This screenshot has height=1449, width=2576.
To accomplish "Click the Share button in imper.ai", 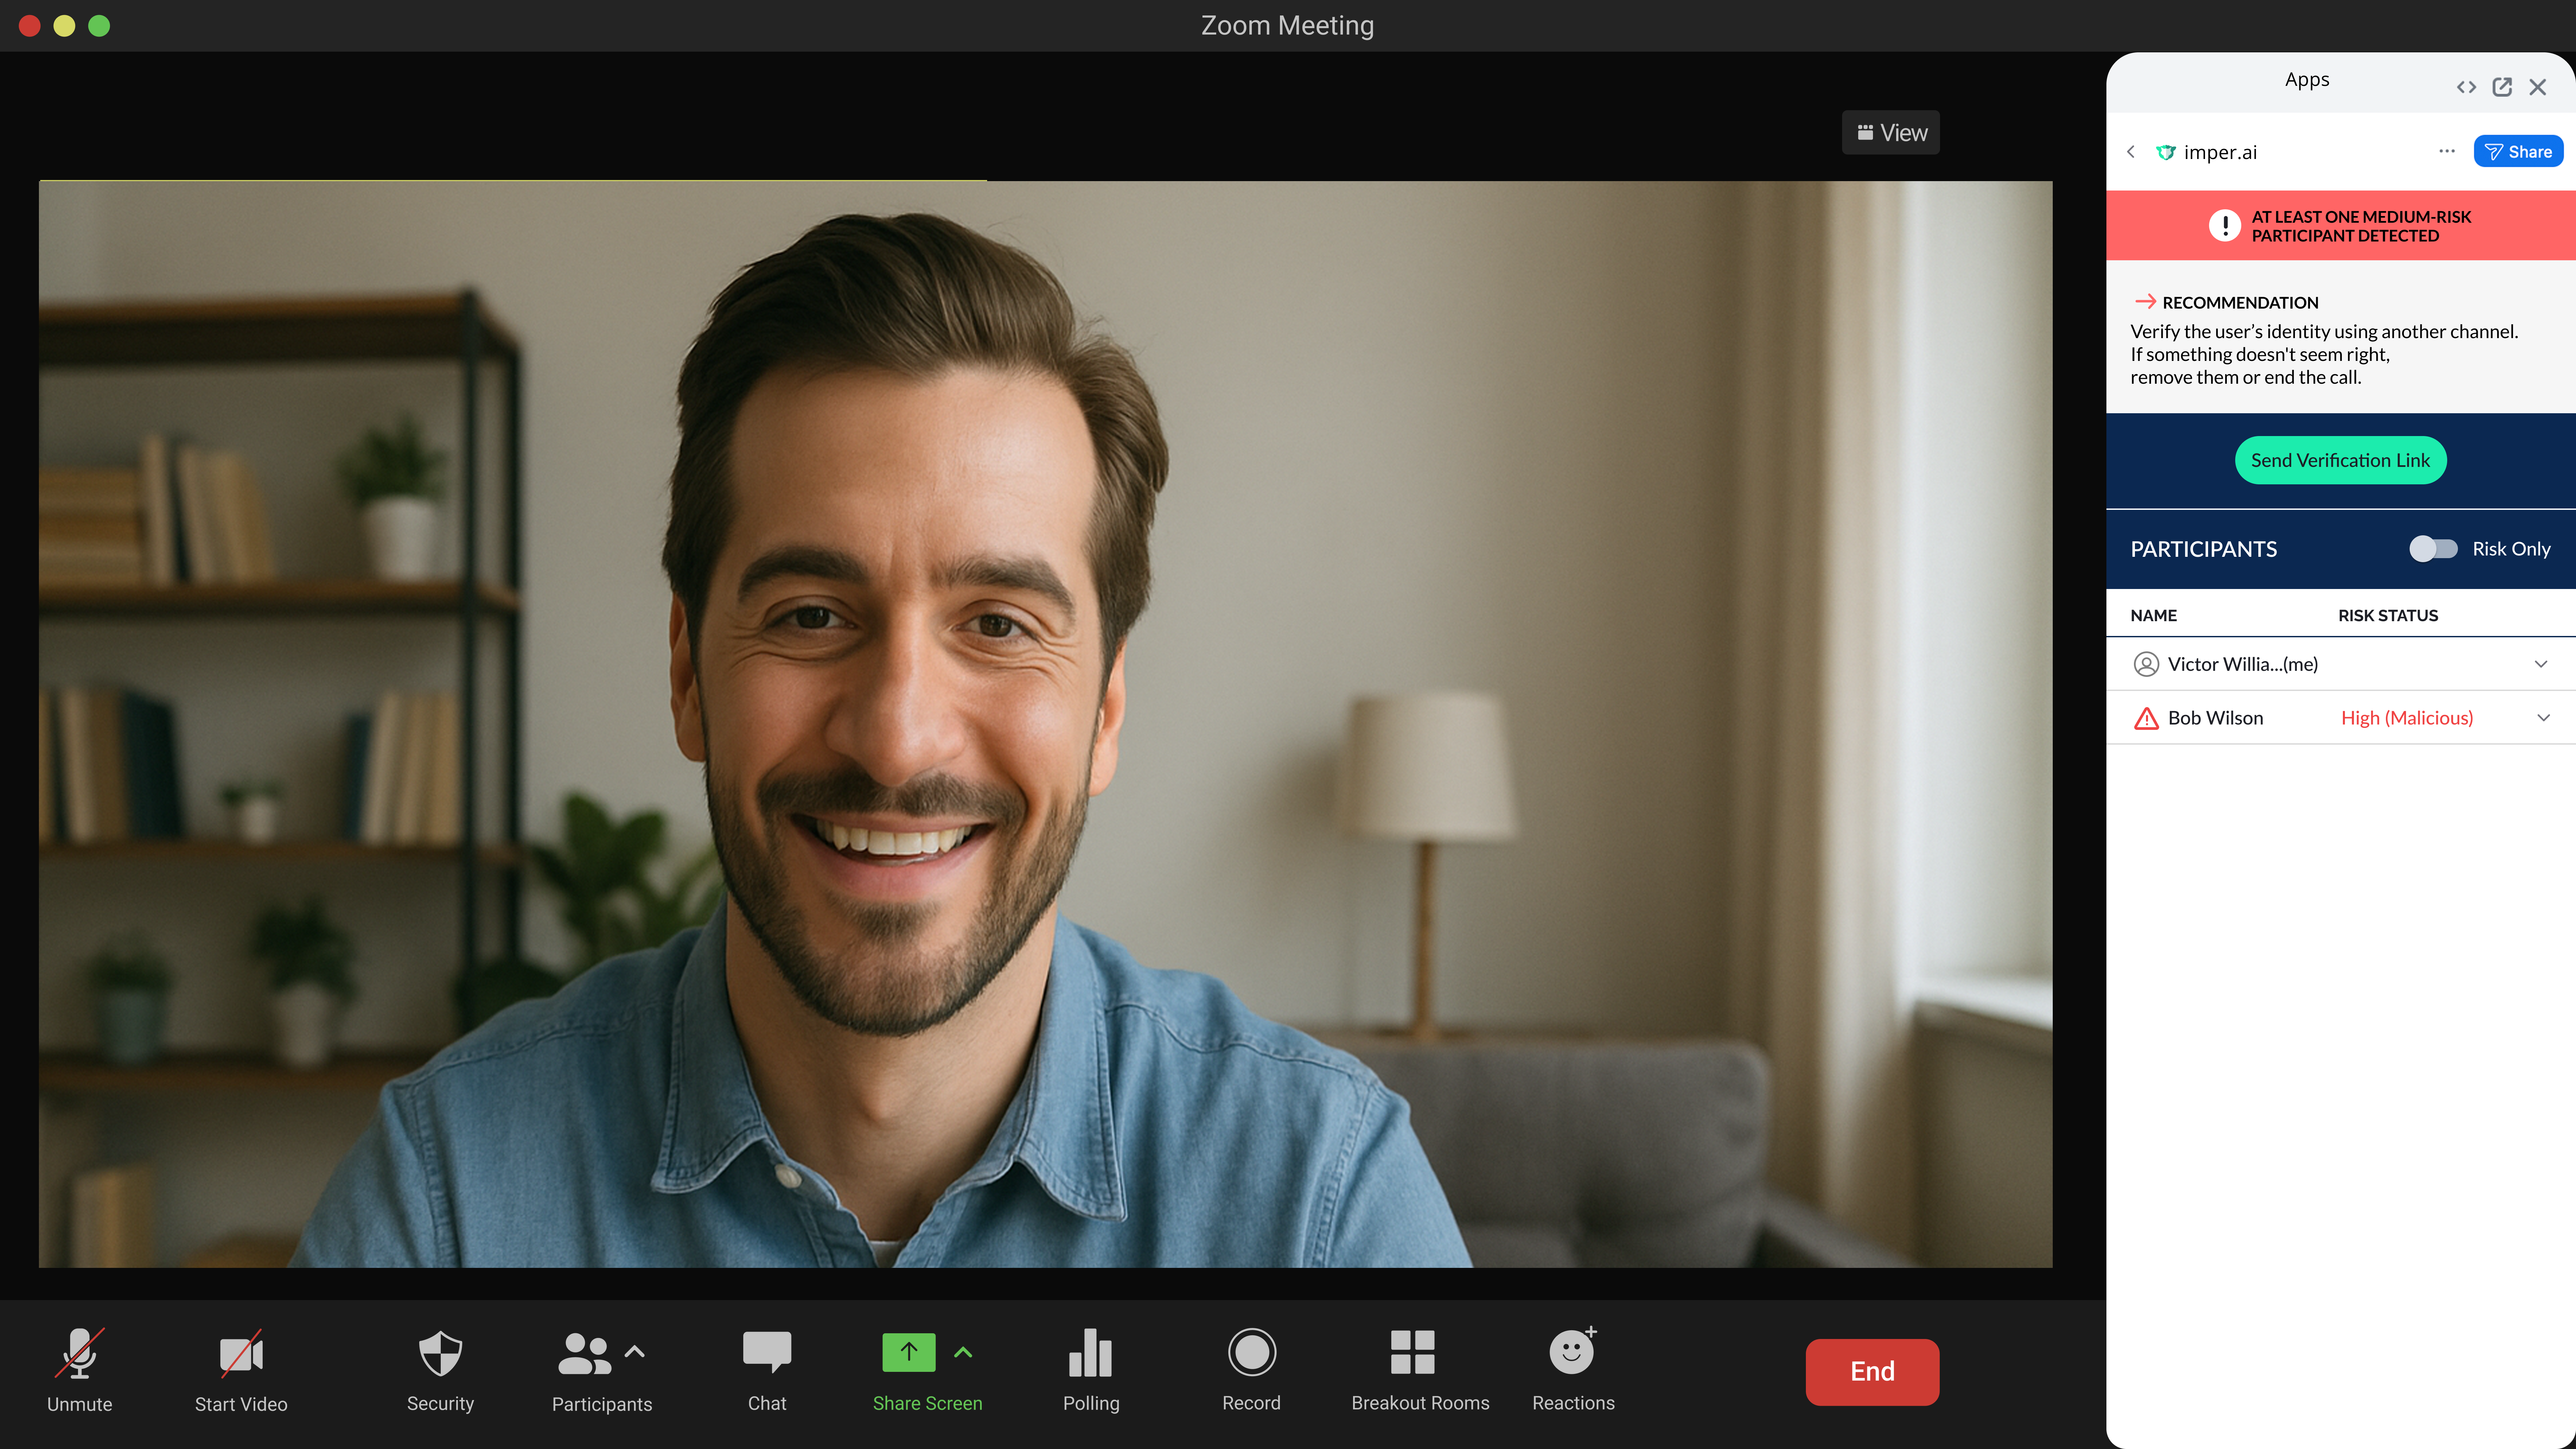I will pos(2518,151).
